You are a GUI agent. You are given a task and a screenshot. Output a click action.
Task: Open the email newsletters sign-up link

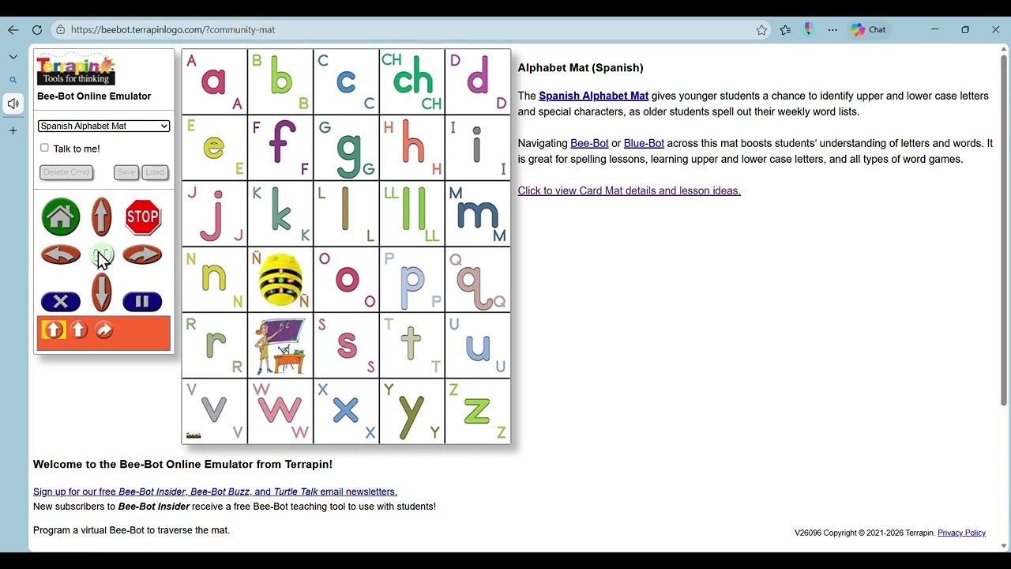coord(215,492)
